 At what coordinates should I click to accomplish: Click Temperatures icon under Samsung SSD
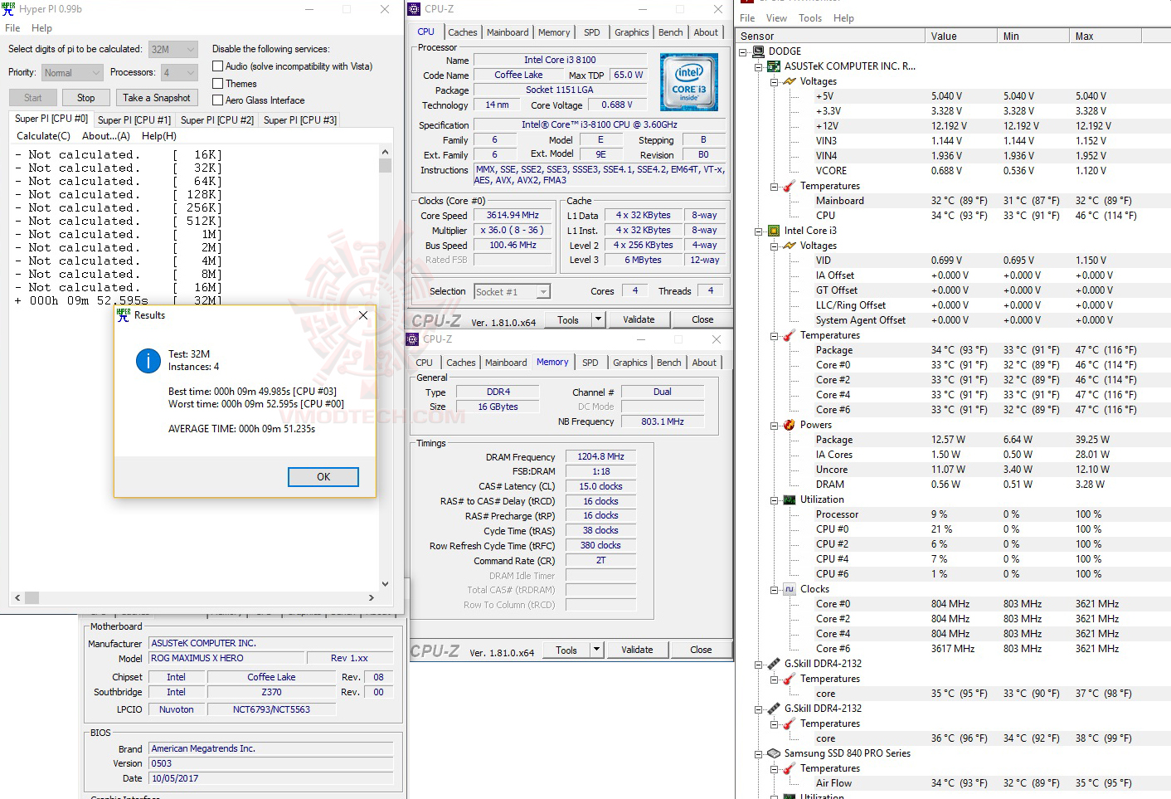pos(790,768)
